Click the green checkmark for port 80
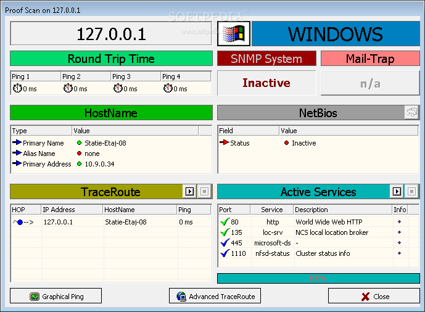Image resolution: width=425 pixels, height=312 pixels. 225,222
